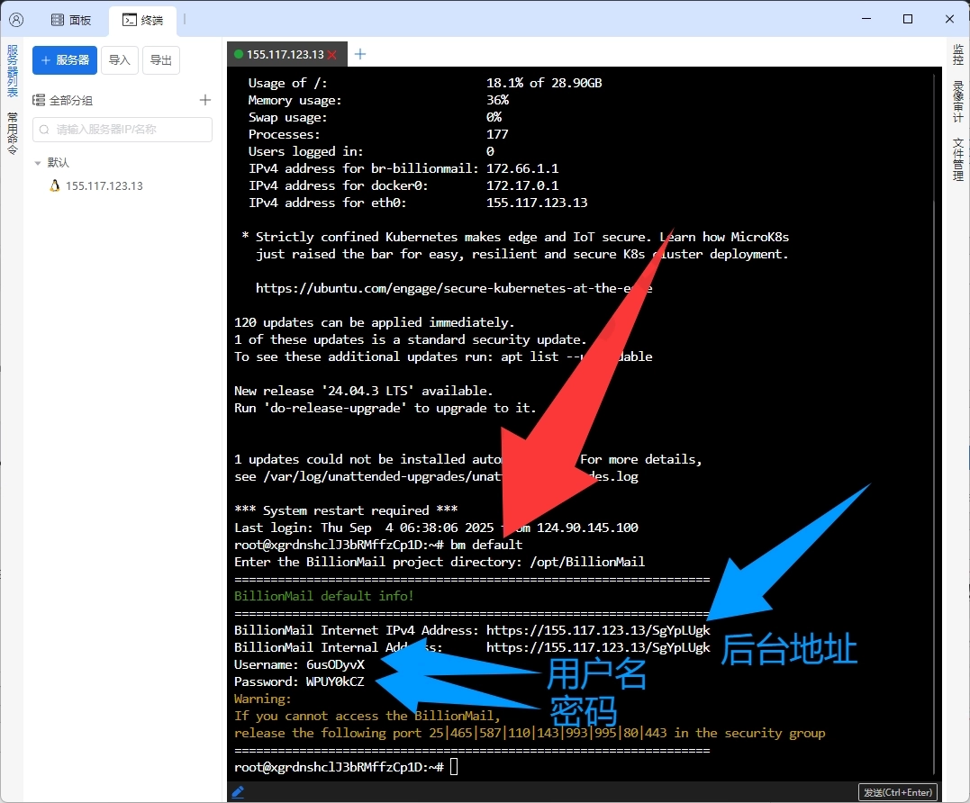Open the 服务器列表 side tab

click(12, 71)
